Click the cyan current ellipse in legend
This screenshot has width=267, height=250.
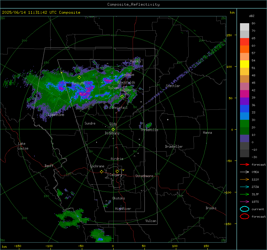coord(244,209)
